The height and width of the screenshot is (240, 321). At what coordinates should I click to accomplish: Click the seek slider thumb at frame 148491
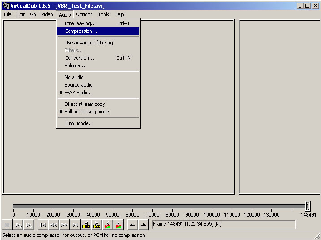[x=308, y=206]
